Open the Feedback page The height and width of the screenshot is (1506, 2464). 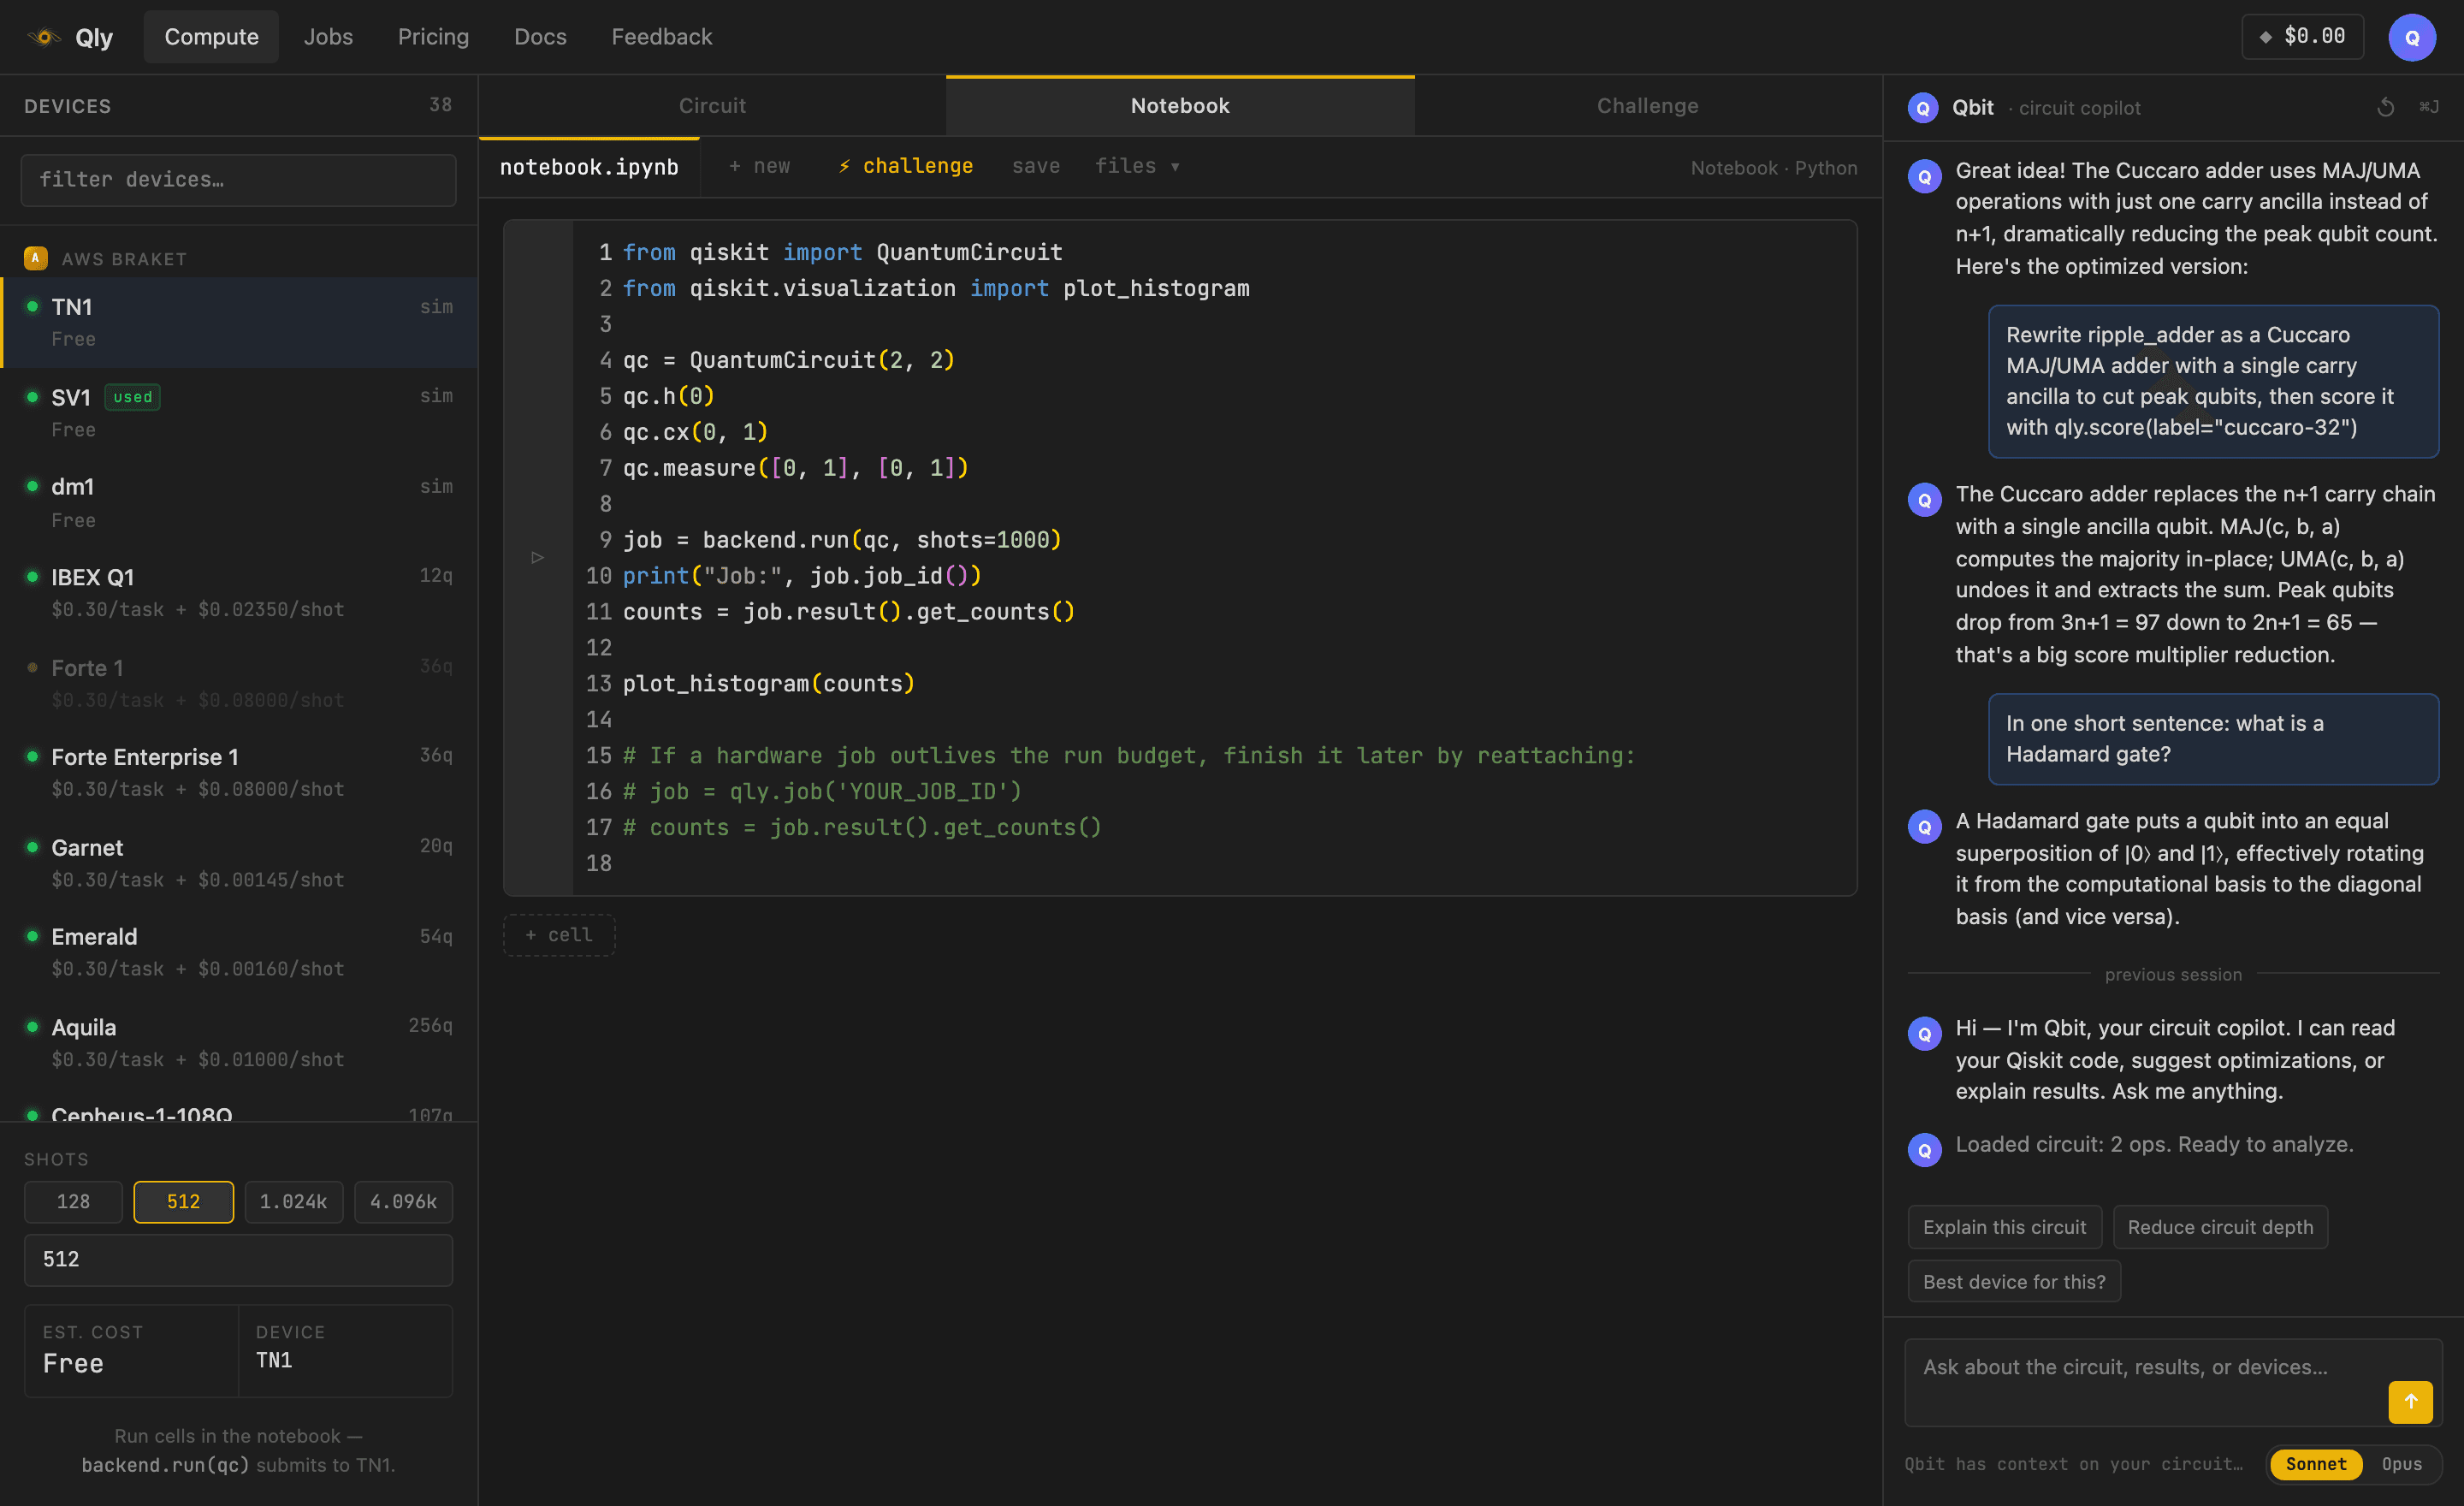click(662, 37)
